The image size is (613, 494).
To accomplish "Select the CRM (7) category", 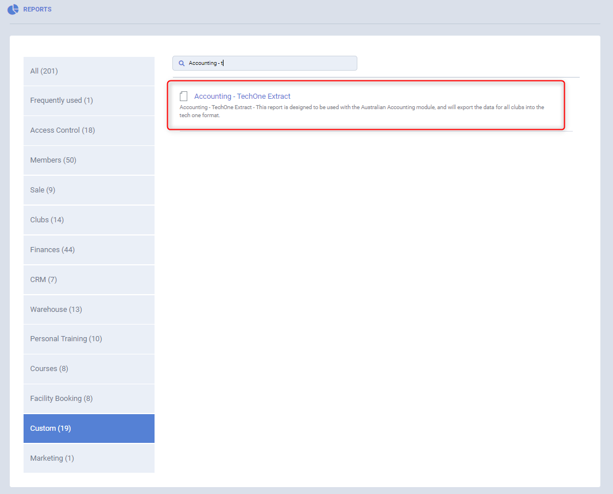I will 88,280.
